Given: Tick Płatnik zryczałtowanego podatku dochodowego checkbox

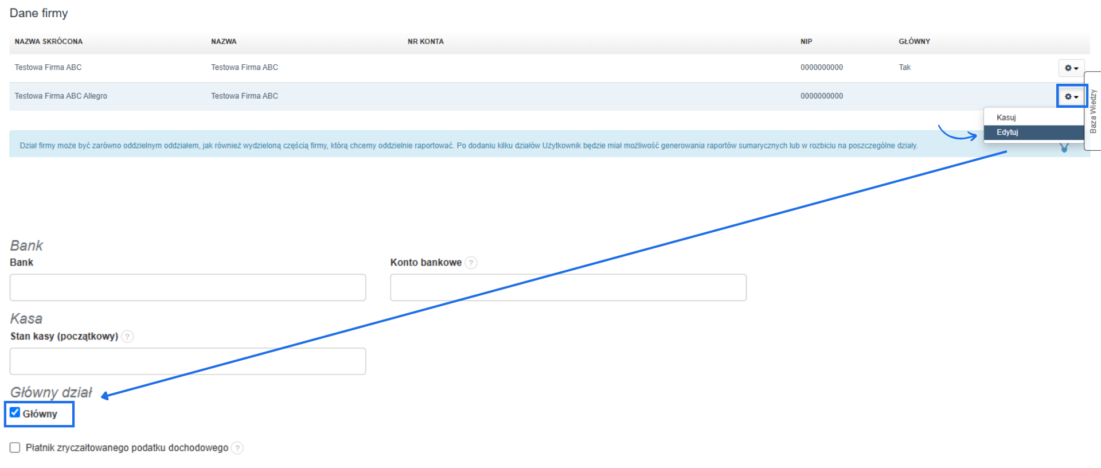Looking at the screenshot, I should [x=15, y=447].
